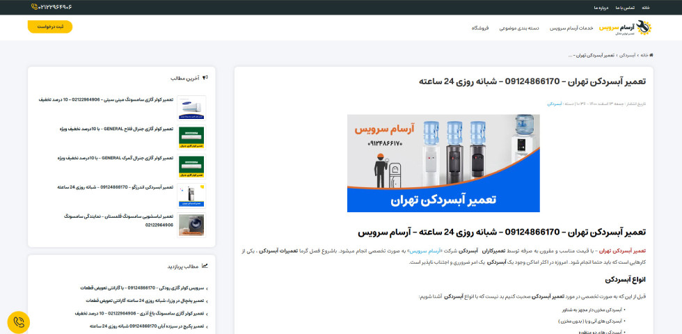682x334 pixels.
Task: Click the «آرسام سرویس» link in paragraph
Action: click(x=425, y=251)
